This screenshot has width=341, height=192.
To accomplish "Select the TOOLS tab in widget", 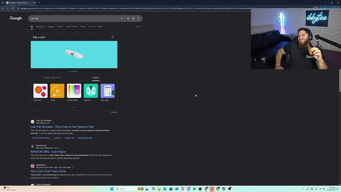I will (96, 78).
